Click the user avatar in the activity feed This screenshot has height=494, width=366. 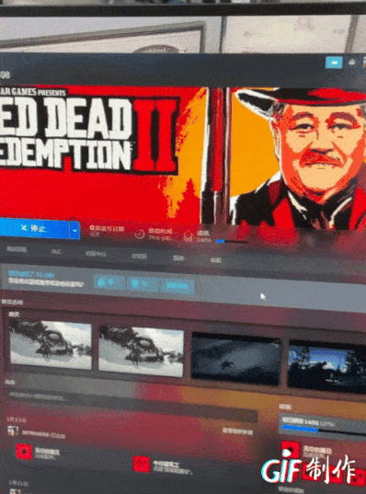tap(13, 431)
